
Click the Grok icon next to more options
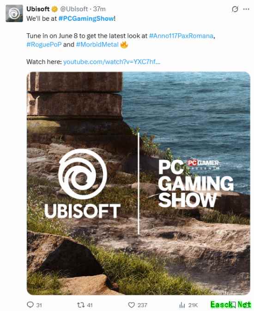(x=235, y=9)
